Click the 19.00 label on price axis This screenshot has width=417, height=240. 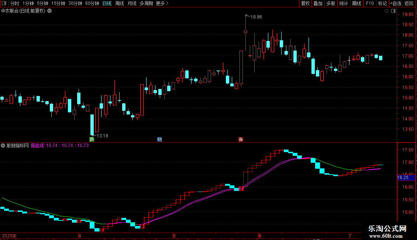click(x=408, y=14)
